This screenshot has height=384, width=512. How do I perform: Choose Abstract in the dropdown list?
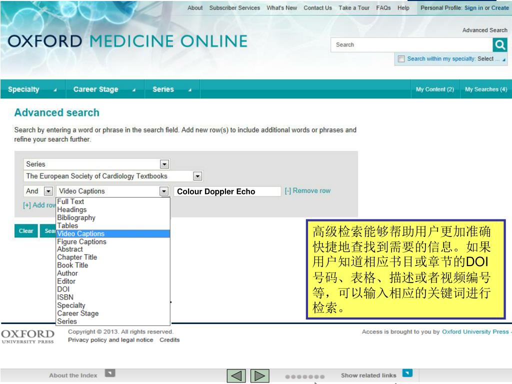(113, 249)
